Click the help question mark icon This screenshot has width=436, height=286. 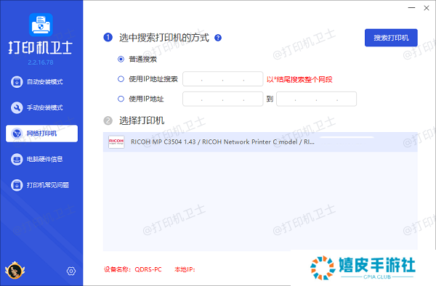tap(218, 38)
